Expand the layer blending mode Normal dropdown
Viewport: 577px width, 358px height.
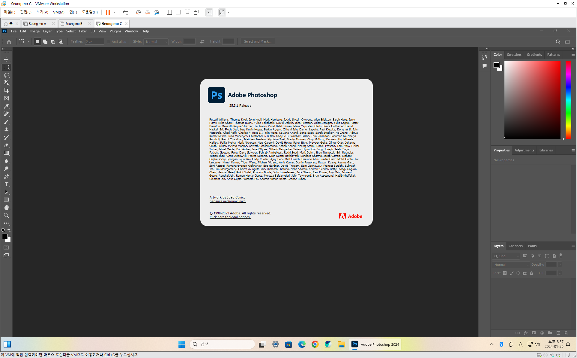[511, 265]
